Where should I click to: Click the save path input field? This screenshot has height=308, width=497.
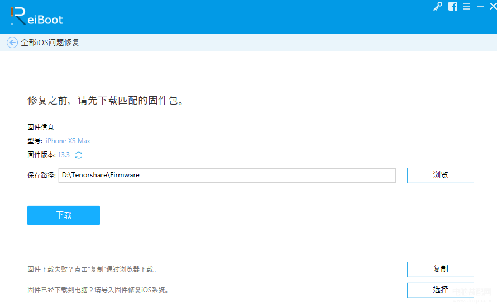[227, 176]
